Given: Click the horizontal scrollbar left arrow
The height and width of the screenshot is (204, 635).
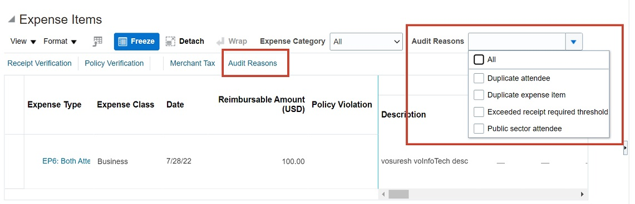Looking at the screenshot, I should coord(384,195).
